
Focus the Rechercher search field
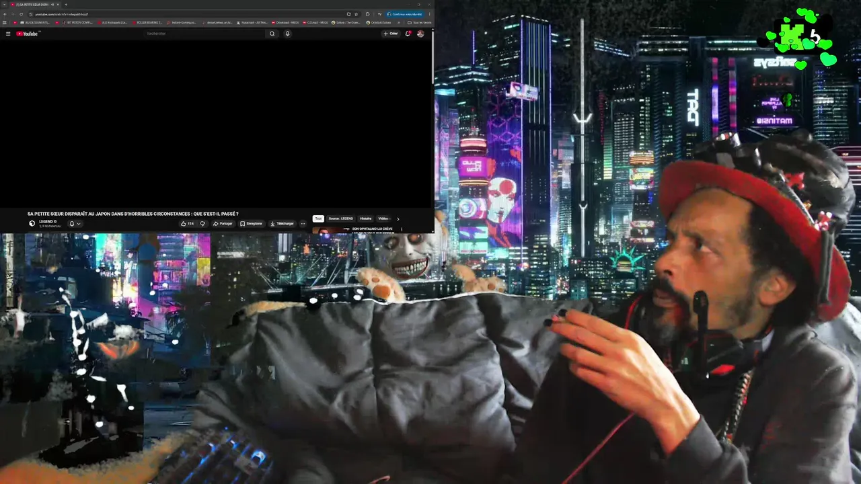205,34
